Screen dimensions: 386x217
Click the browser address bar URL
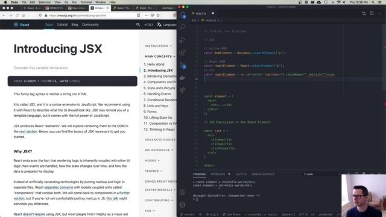pyautogui.click(x=78, y=15)
